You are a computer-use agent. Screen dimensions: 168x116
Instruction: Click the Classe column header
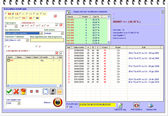pyautogui.click(x=73, y=17)
